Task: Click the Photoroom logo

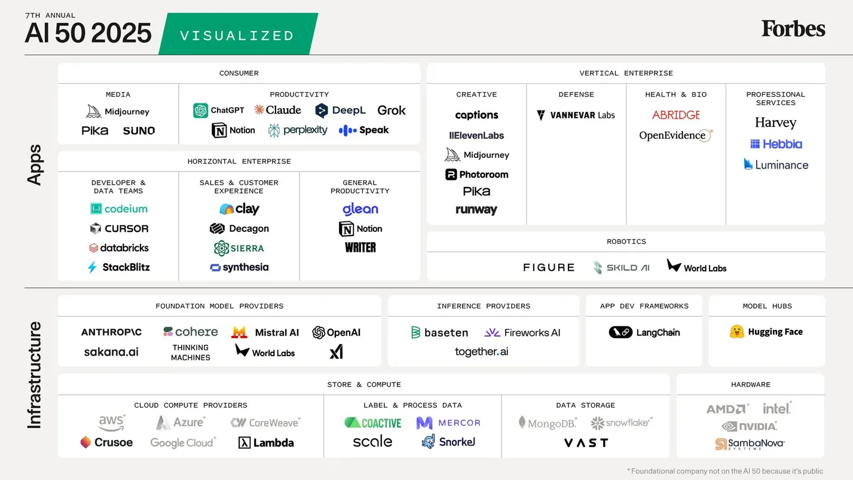Action: coord(477,175)
